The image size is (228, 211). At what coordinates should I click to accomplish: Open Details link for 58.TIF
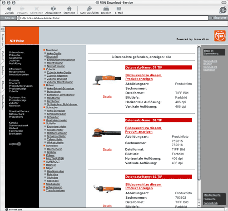pos(107,149)
